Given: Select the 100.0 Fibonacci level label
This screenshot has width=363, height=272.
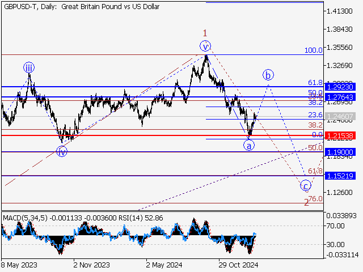Looking at the screenshot, I should (313, 50).
